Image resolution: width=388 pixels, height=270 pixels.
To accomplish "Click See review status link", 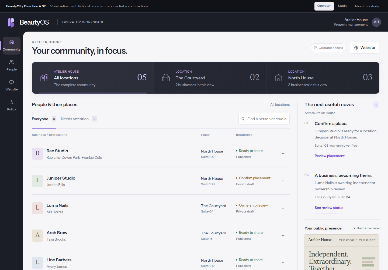I will (x=329, y=208).
